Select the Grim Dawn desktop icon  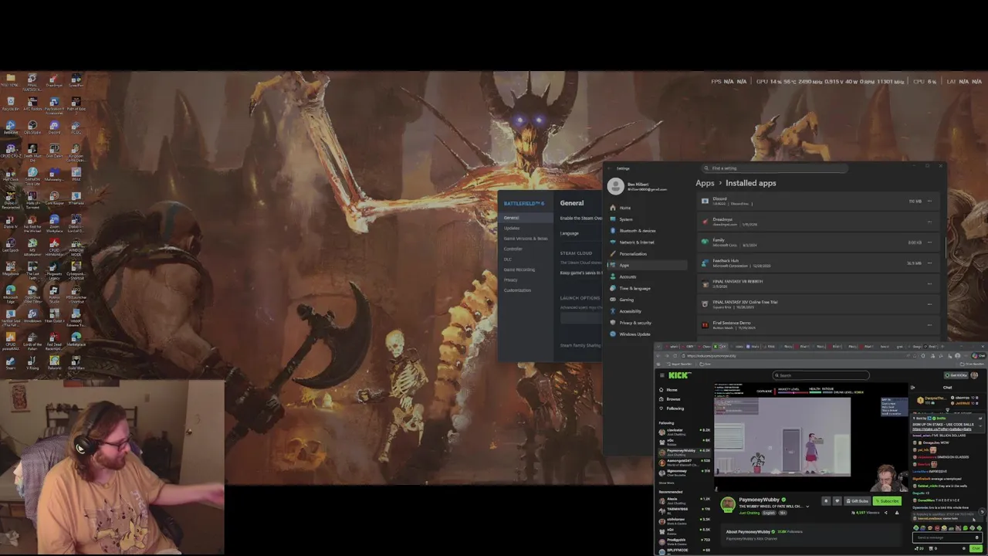(54, 149)
